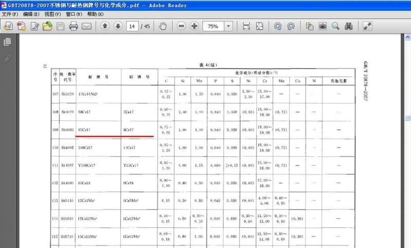Click the cell "Y108Cr17"

[x=86, y=165]
